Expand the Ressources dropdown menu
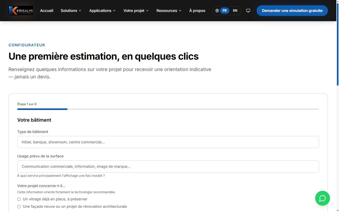The image size is (339, 212). (x=169, y=11)
